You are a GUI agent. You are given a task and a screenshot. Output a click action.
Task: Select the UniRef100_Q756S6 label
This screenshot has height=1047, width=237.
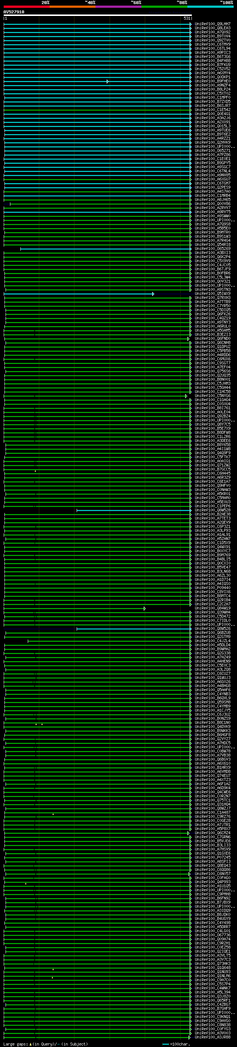point(213,371)
